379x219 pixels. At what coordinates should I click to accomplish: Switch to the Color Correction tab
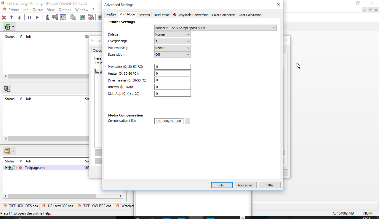pos(223,15)
